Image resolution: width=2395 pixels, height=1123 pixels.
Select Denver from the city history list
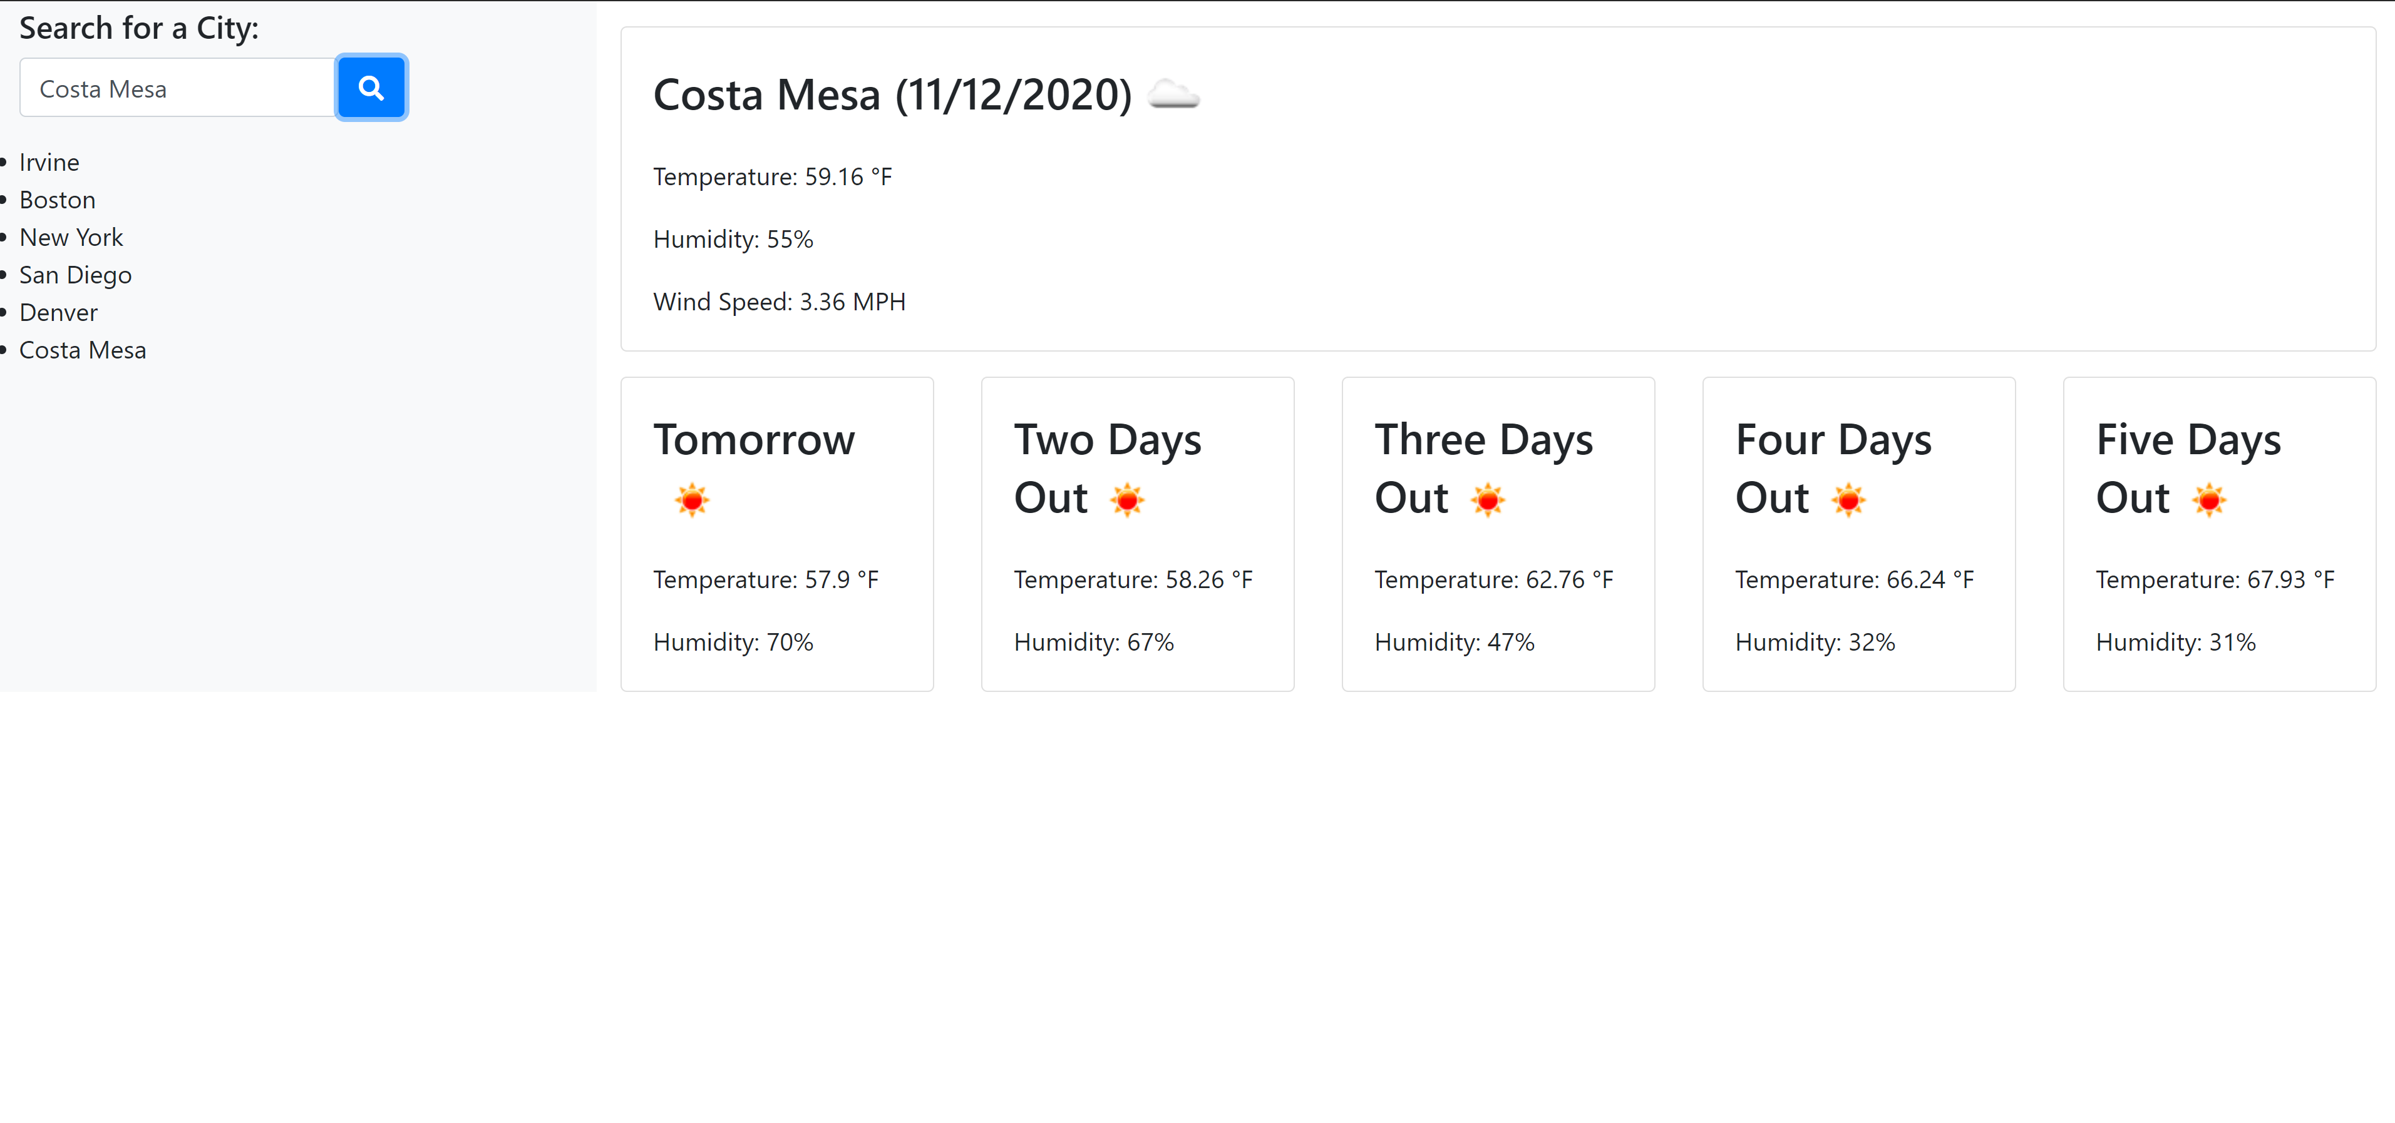pos(59,312)
